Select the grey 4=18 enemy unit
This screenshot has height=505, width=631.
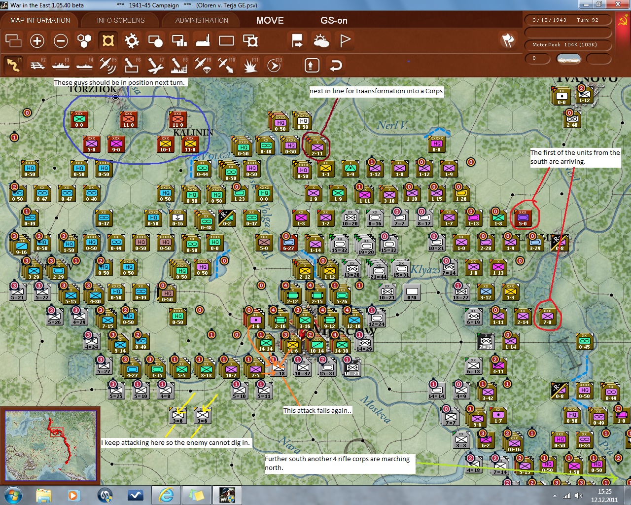474,464
